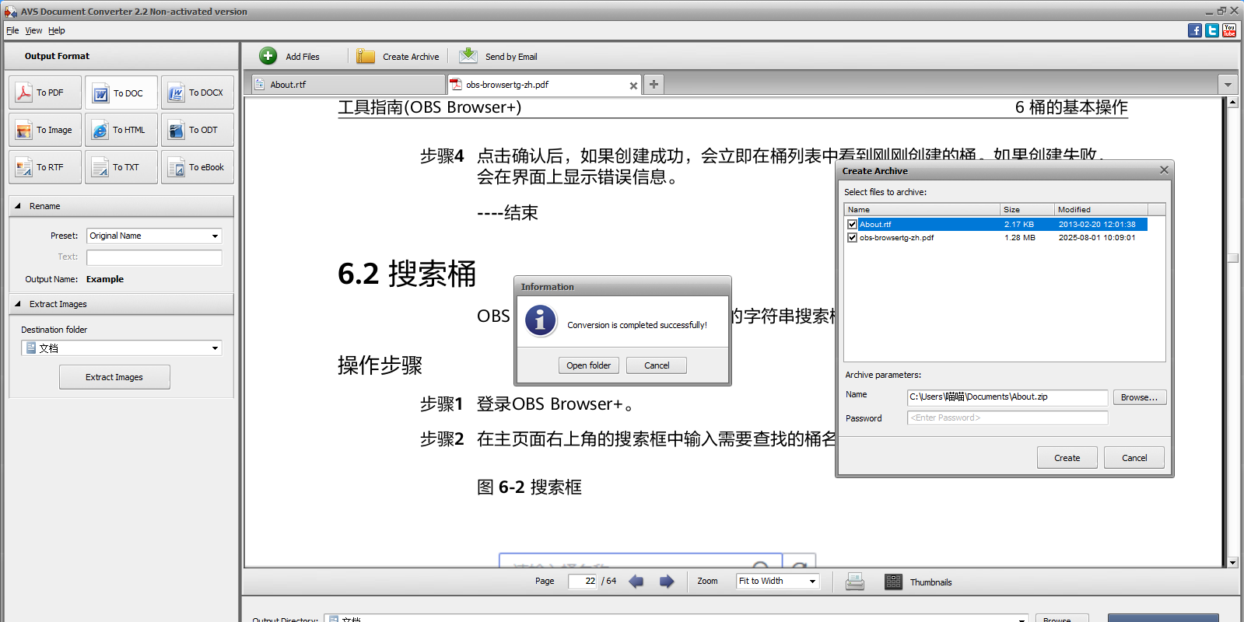Click Open folder in Information dialog
The width and height of the screenshot is (1244, 622).
pos(589,365)
